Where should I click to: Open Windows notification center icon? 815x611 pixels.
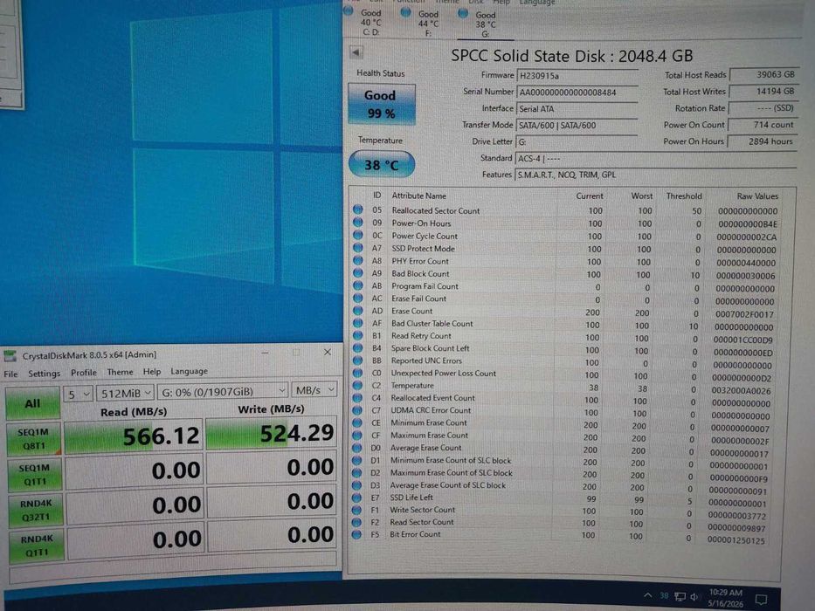click(x=762, y=599)
